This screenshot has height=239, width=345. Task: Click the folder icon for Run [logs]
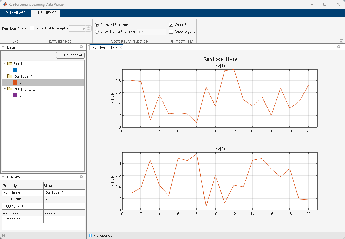point(10,63)
